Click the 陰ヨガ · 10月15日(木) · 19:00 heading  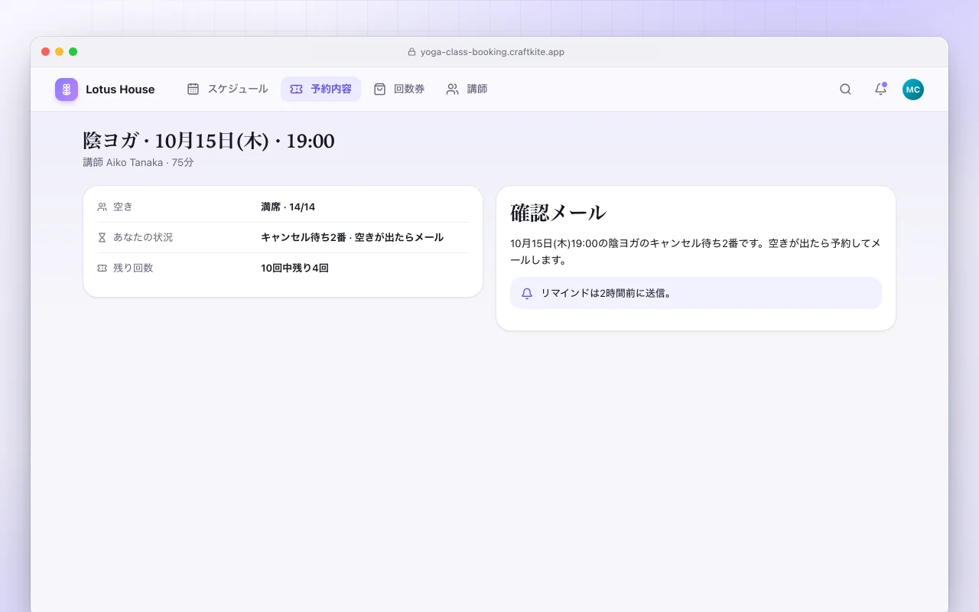pos(209,141)
